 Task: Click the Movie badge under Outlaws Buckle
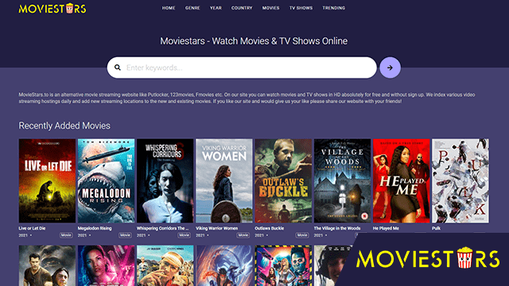tap(302, 235)
